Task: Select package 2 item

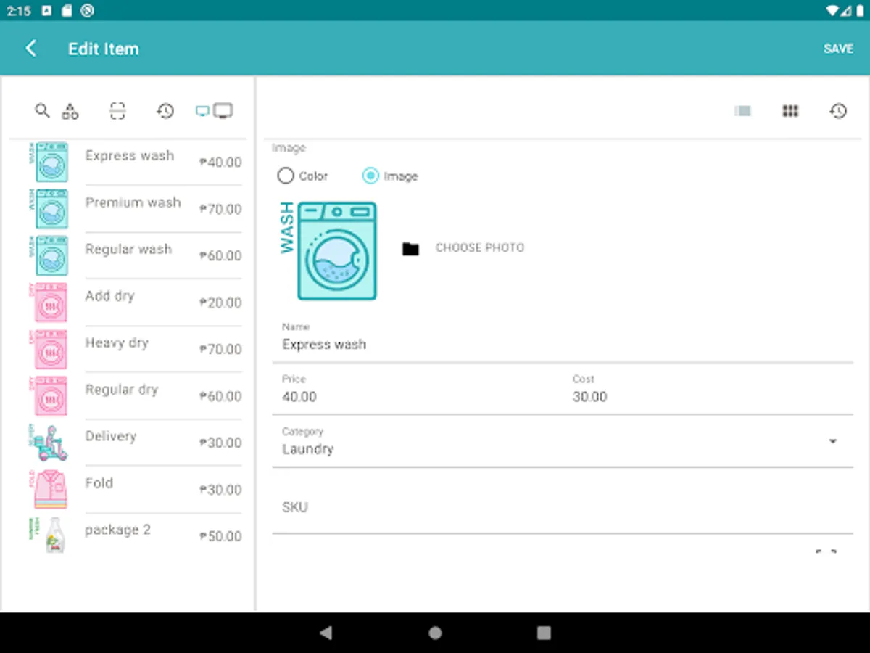Action: pos(134,536)
